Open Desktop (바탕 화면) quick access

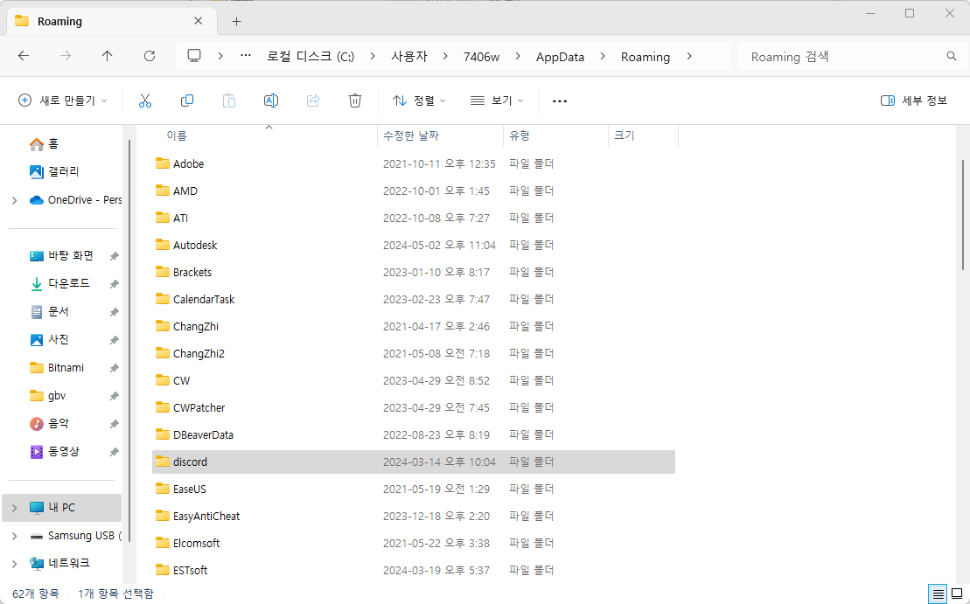pos(62,255)
